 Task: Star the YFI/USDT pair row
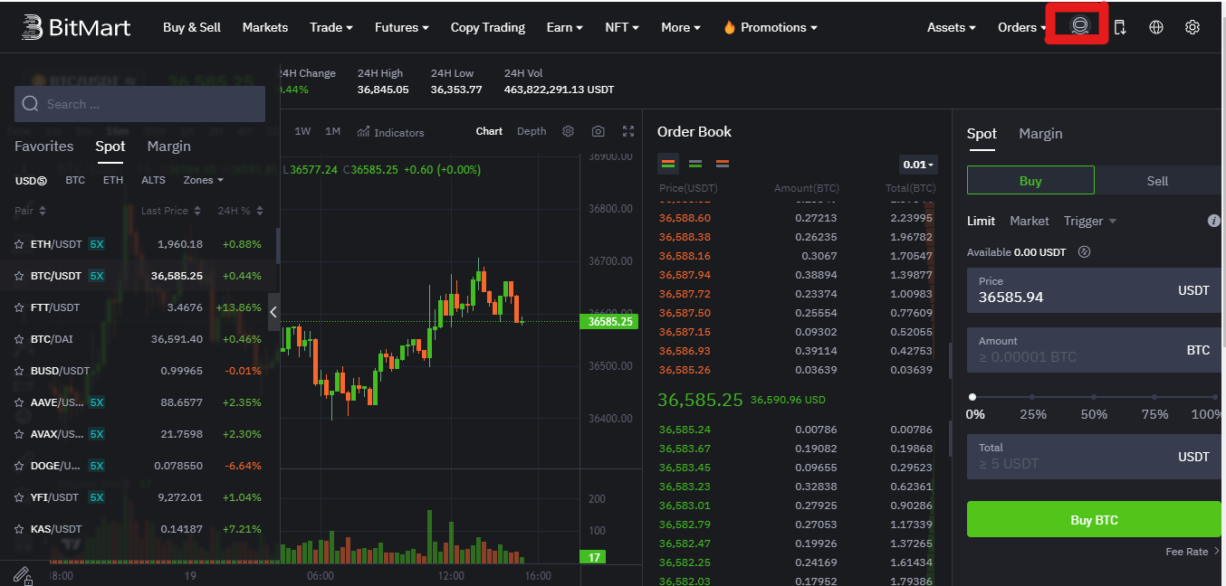click(19, 497)
